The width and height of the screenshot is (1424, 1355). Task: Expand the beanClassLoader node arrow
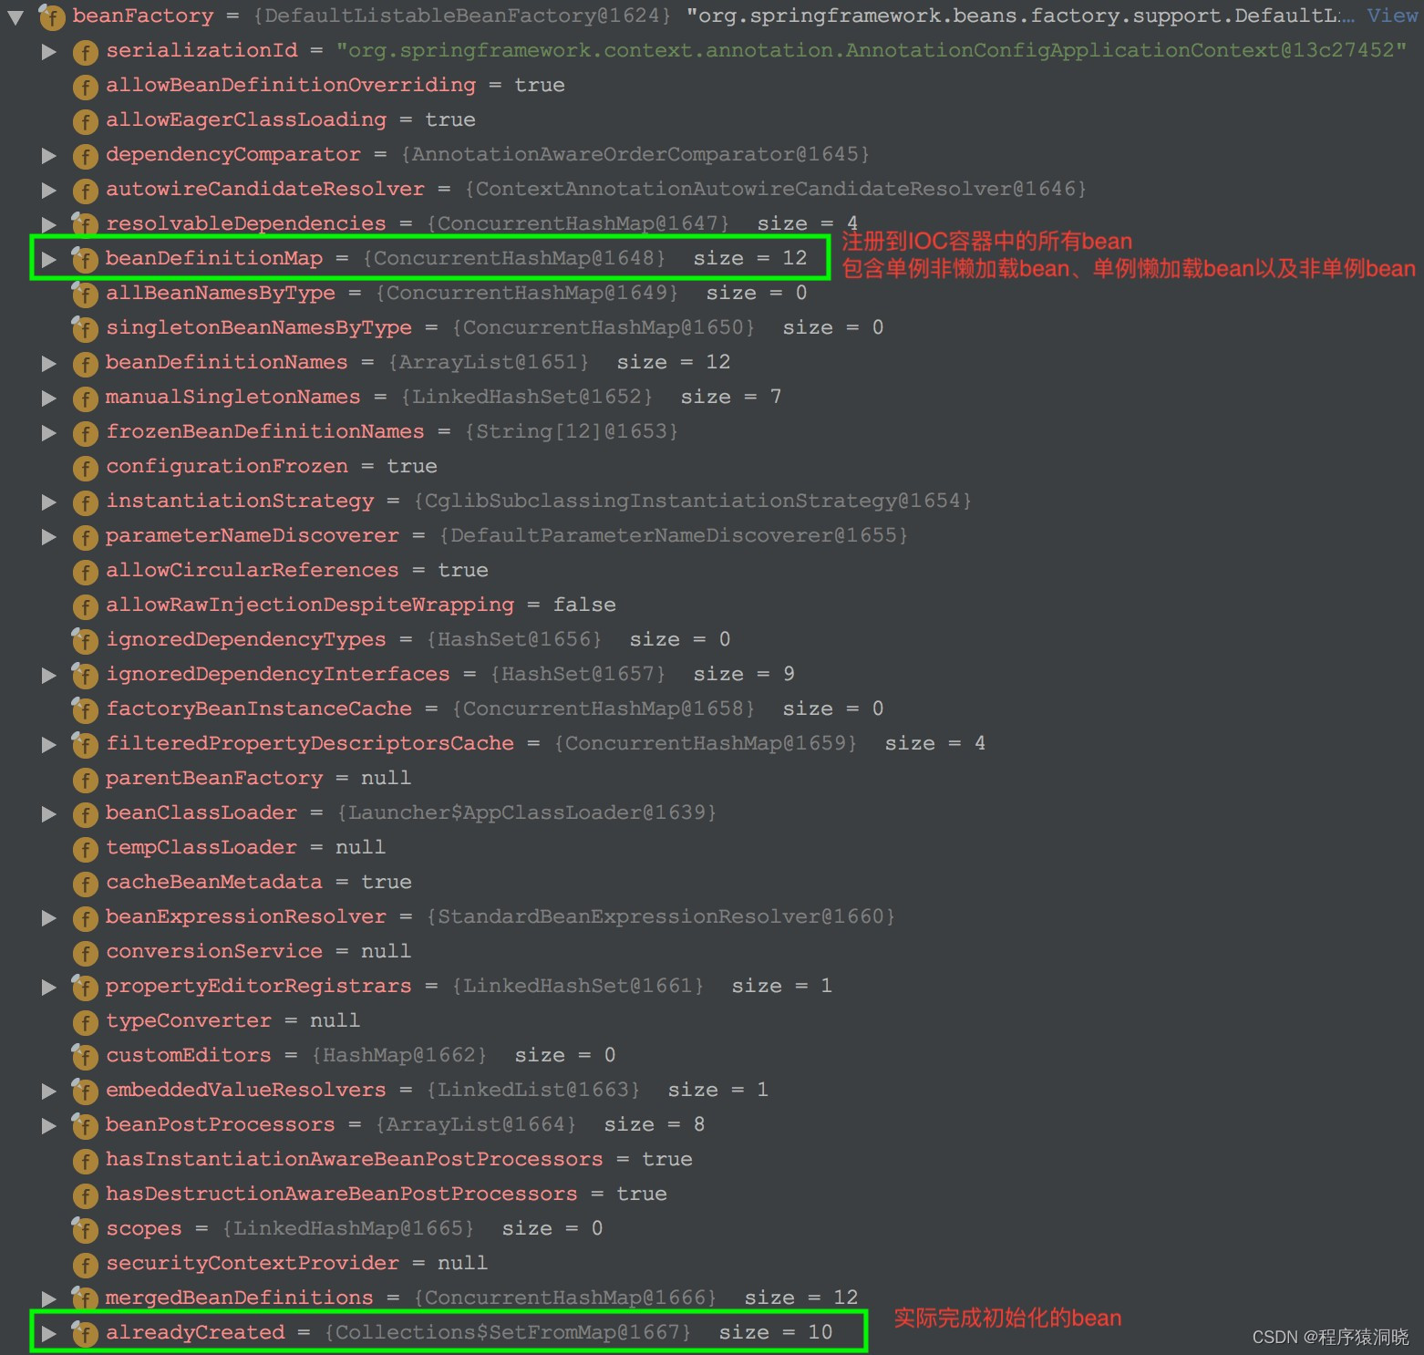49,814
